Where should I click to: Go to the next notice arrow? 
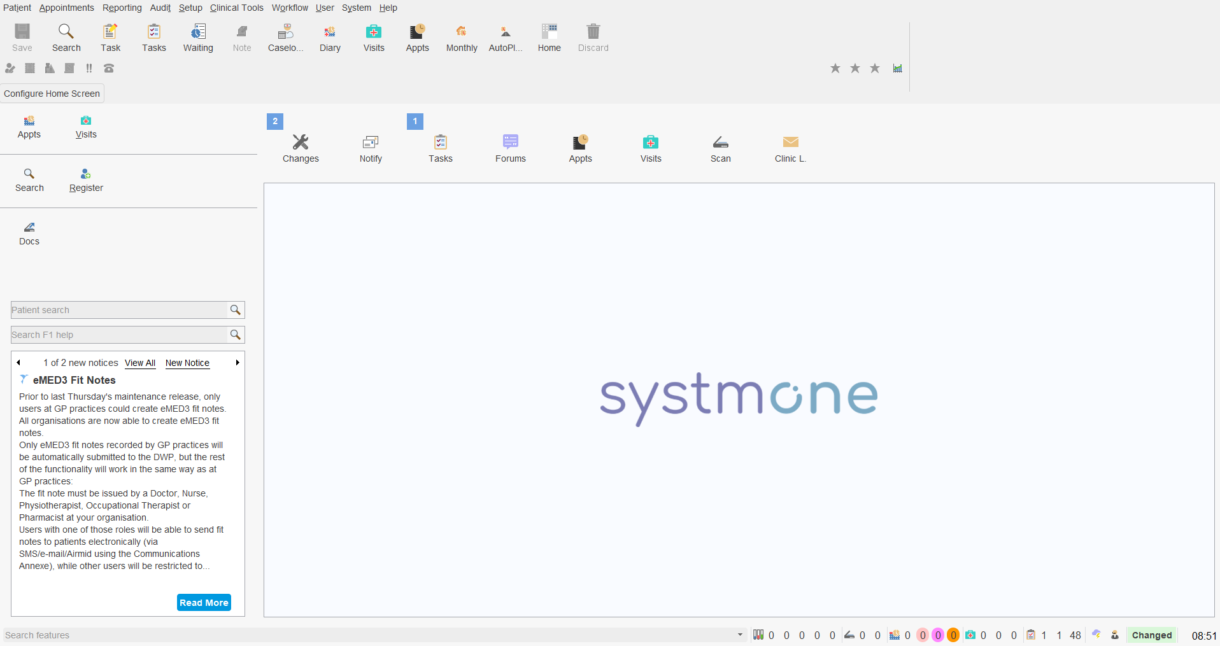pos(238,363)
